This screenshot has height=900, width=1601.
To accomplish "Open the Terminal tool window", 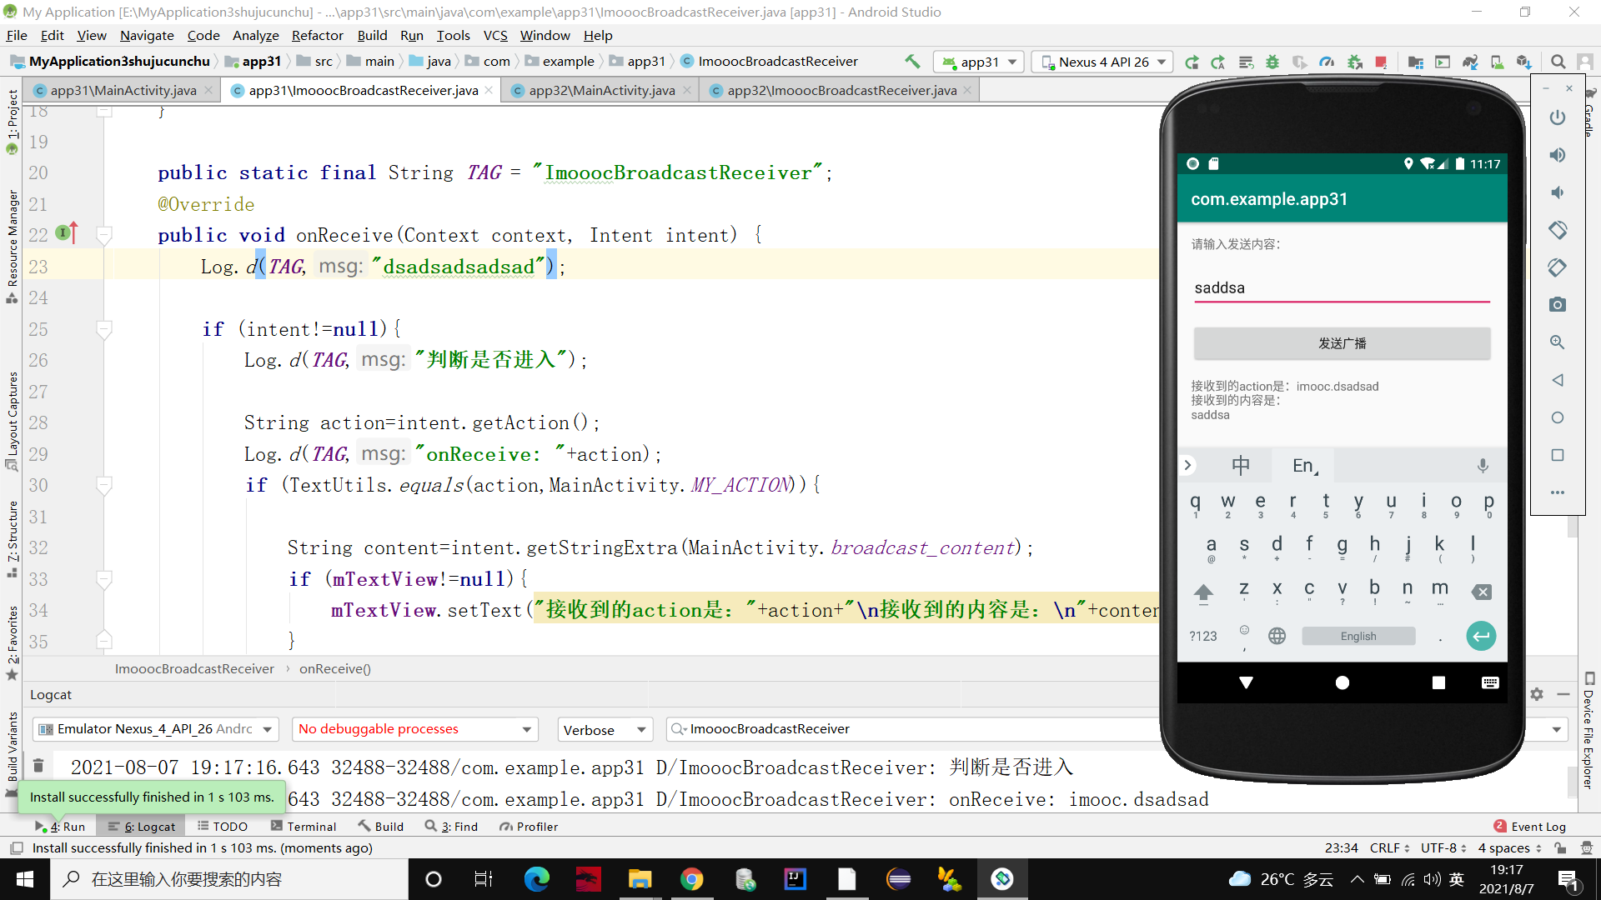I will coord(304,827).
